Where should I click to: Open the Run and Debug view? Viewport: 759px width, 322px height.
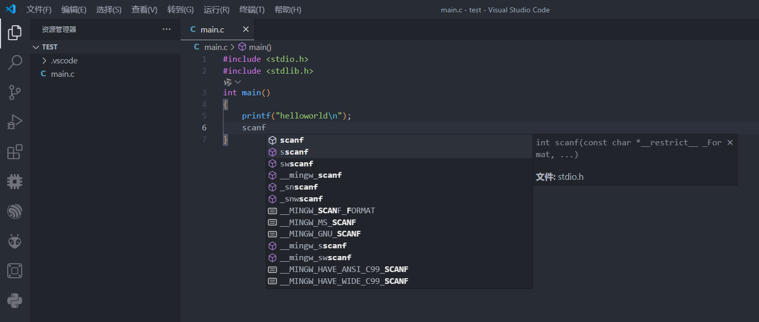14,122
